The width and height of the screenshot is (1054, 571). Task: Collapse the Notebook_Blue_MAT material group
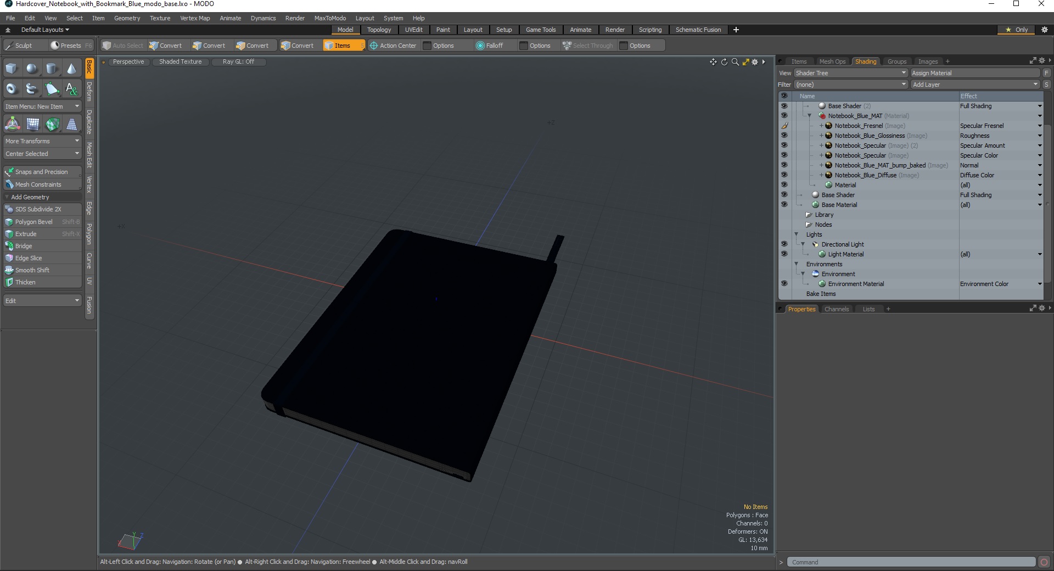809,116
